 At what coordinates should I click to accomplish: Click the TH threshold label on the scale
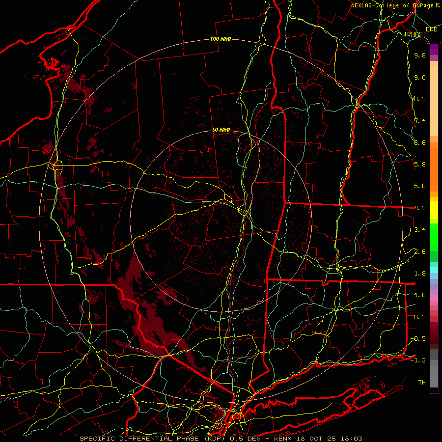422,383
